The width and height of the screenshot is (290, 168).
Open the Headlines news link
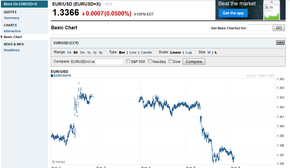(x=12, y=50)
